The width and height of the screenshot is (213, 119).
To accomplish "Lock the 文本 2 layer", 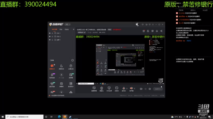I will (52, 36).
